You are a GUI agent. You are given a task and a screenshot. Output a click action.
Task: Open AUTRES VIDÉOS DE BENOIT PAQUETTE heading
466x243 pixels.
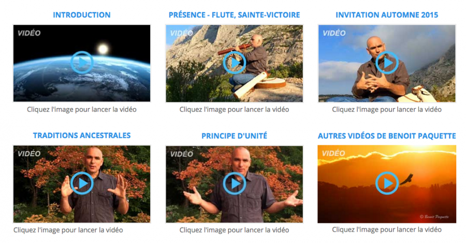click(x=387, y=136)
